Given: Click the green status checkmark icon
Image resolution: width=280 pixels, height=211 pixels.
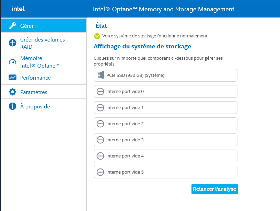Looking at the screenshot, I should (x=97, y=36).
